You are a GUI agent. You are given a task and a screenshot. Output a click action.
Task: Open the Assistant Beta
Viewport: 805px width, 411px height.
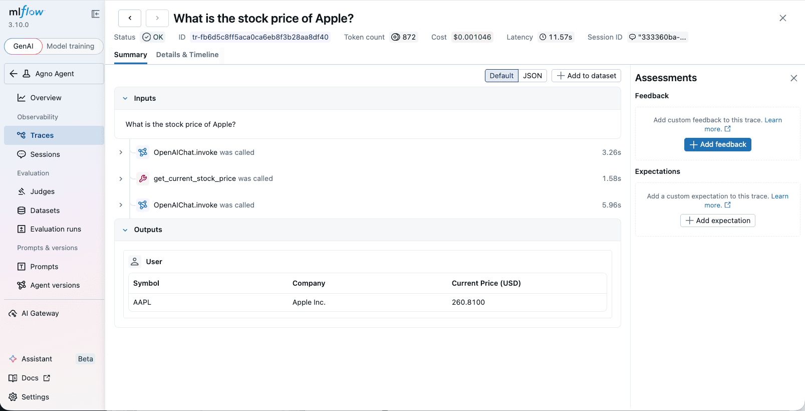pos(52,359)
